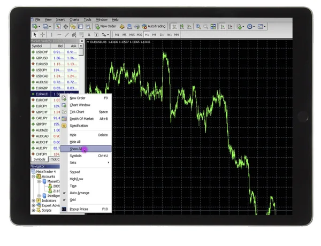Click the new chart icon in toolbar
Viewport: 321px width, 246px height.
pos(35,26)
